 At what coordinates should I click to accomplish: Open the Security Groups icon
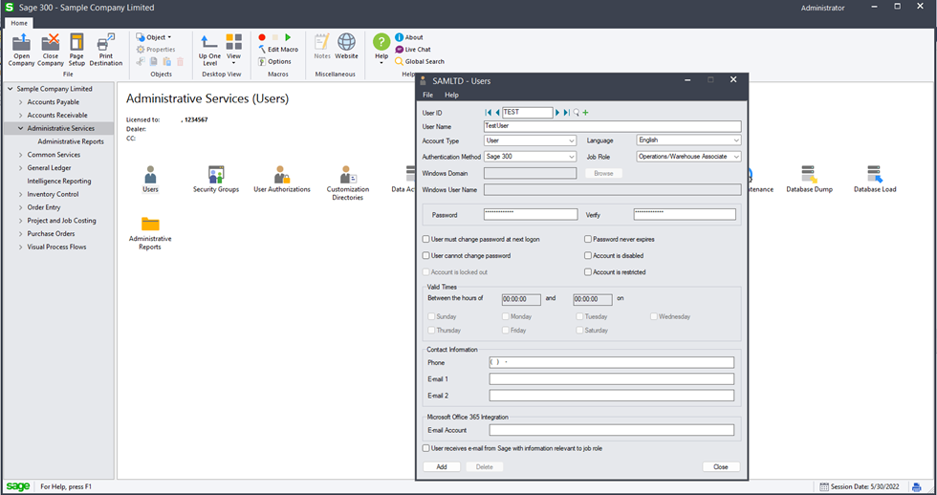215,176
